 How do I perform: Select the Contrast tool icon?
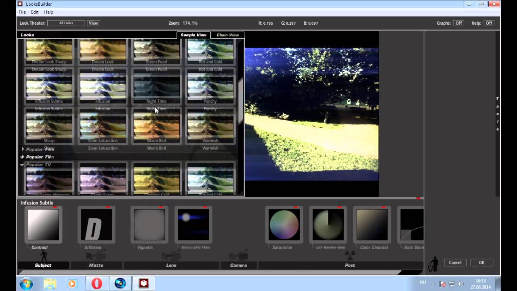43,225
